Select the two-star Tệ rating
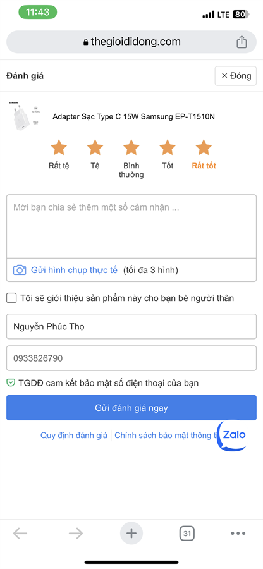The width and height of the screenshot is (263, 569). pyautogui.click(x=95, y=148)
